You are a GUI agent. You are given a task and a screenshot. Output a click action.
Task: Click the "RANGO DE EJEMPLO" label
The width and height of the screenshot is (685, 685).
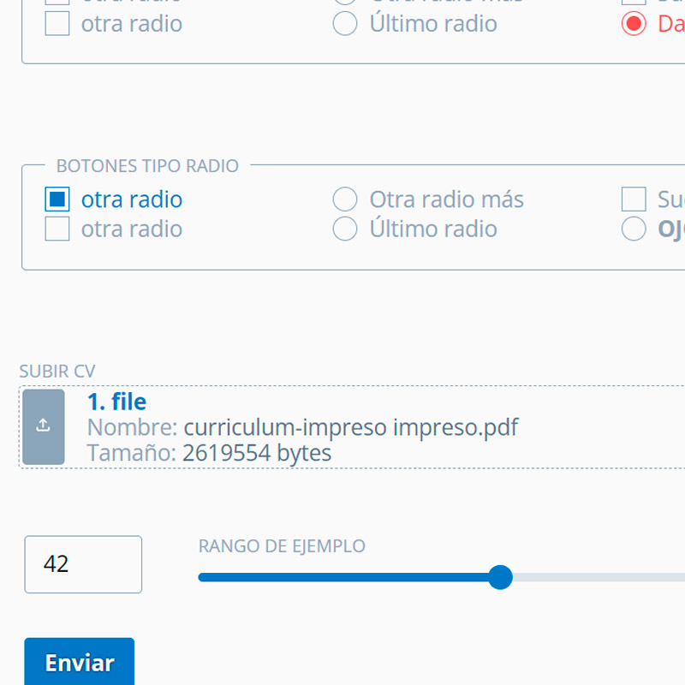point(282,546)
